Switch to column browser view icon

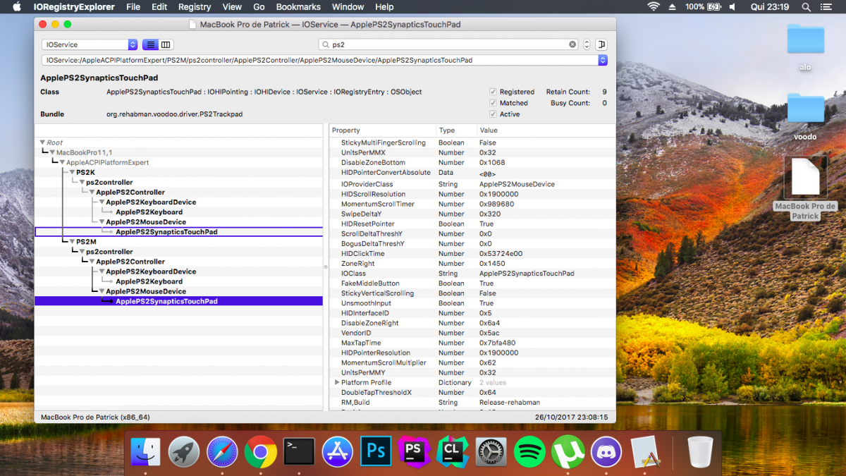coord(166,44)
